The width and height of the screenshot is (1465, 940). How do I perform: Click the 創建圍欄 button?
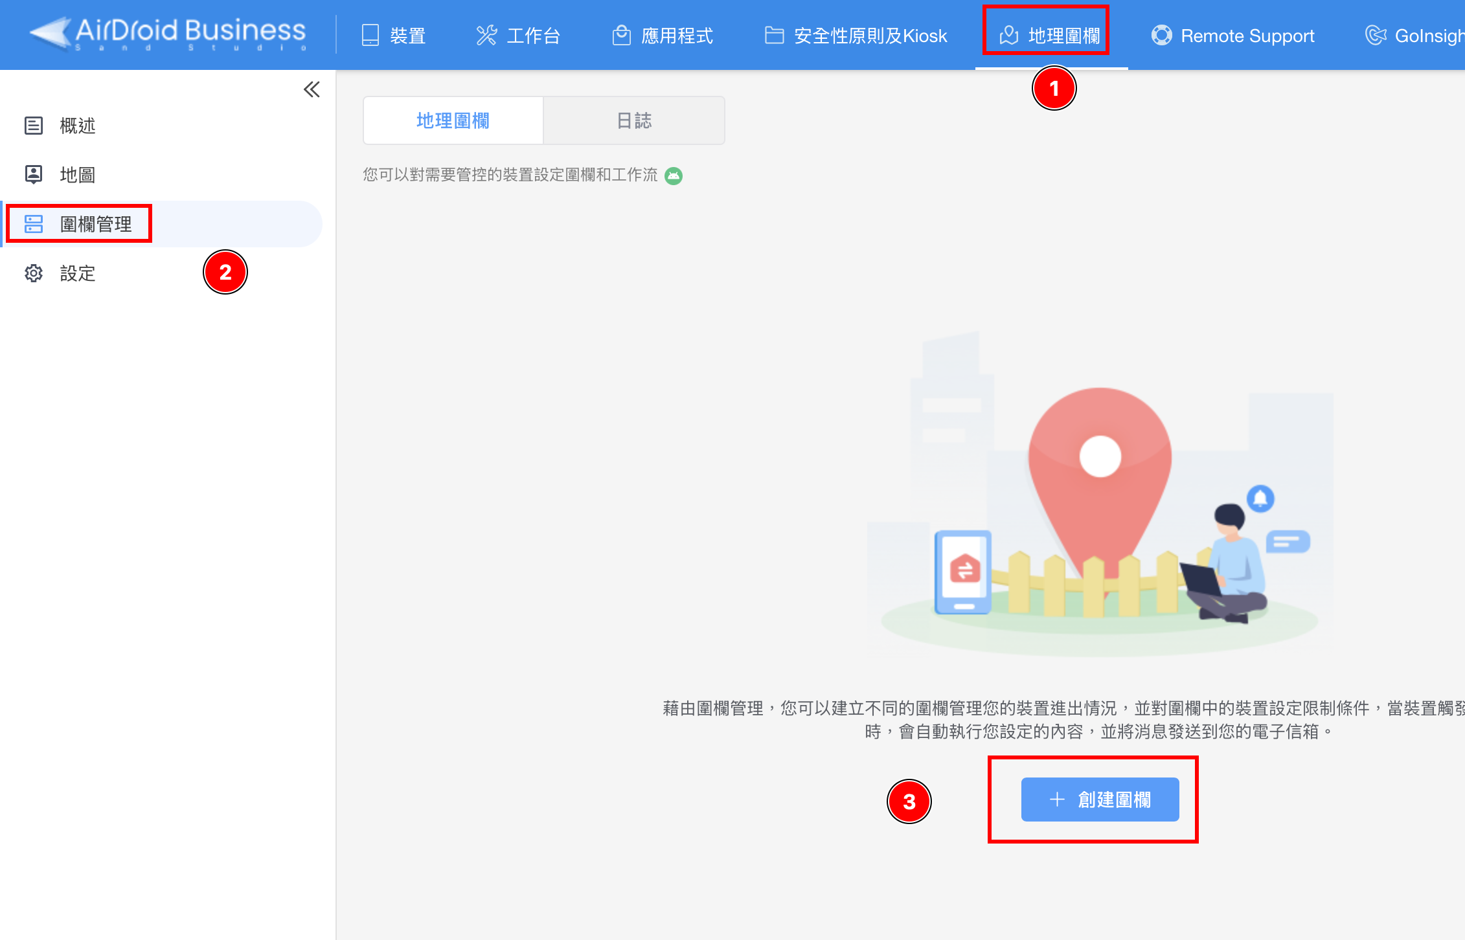click(x=1100, y=800)
